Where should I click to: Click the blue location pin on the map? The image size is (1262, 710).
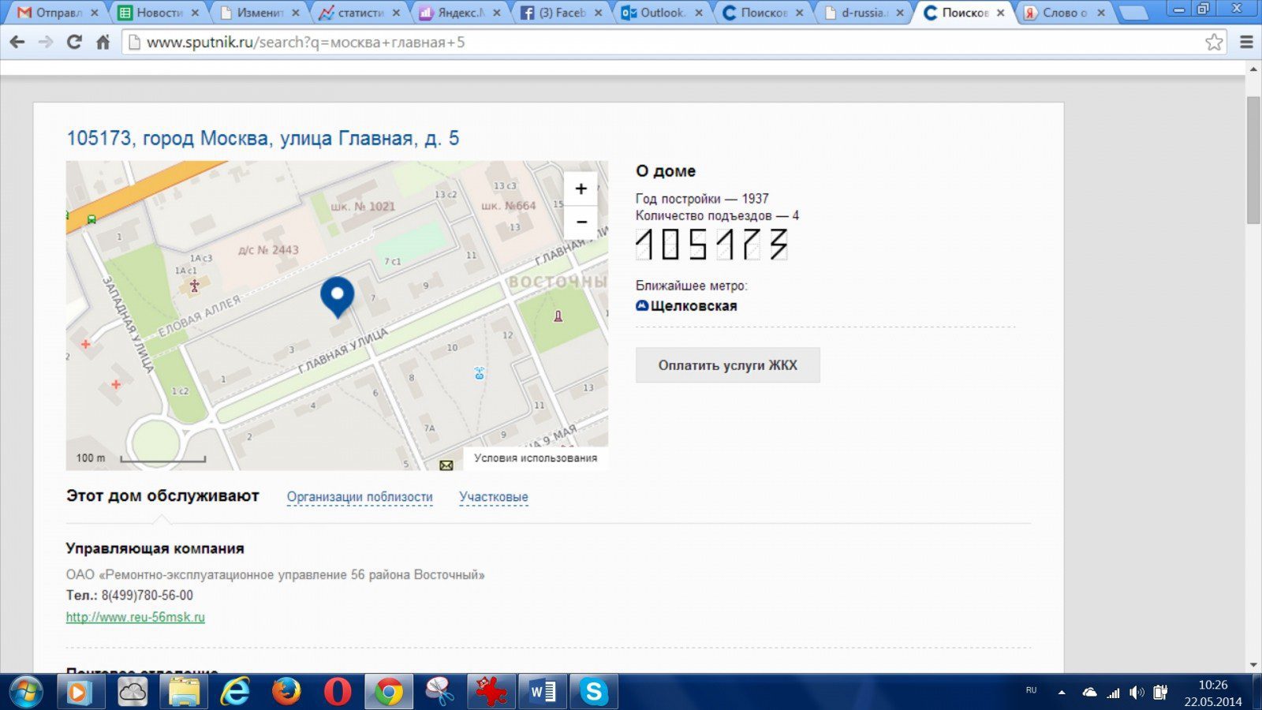point(337,297)
